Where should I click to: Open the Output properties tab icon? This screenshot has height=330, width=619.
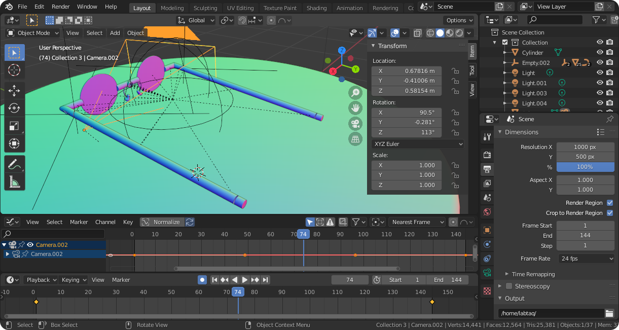pyautogui.click(x=487, y=169)
